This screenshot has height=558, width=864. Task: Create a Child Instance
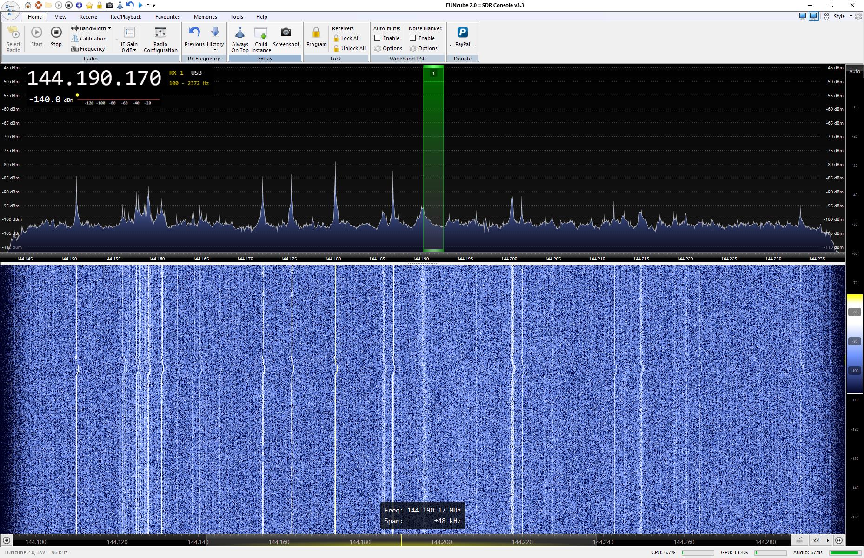[x=261, y=33]
